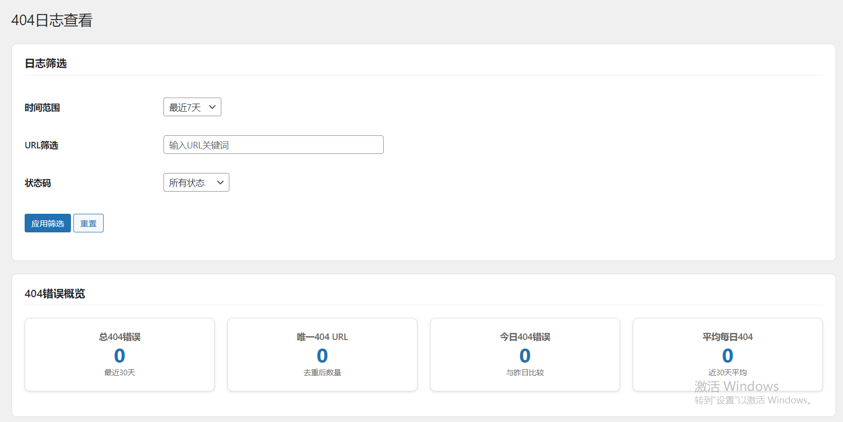843x422 pixels.
Task: Click the 去重后数量 caption text
Action: (x=322, y=373)
